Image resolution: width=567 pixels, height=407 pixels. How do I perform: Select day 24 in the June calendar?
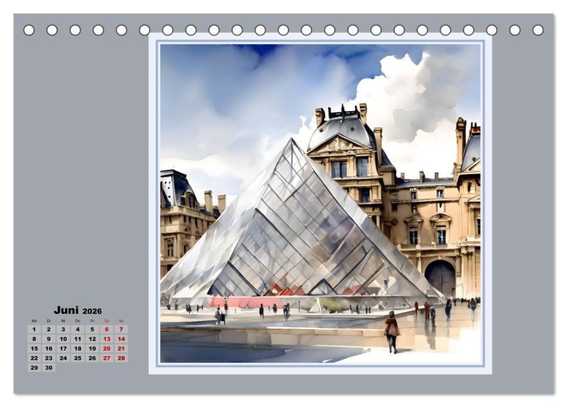coord(63,358)
